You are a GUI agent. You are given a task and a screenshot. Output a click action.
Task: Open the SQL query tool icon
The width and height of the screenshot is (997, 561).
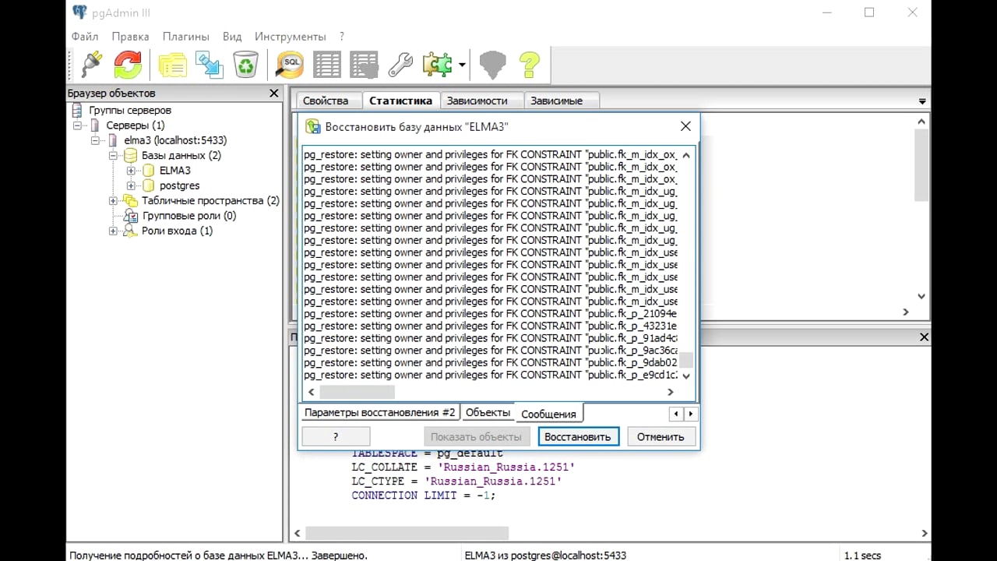pyautogui.click(x=290, y=65)
